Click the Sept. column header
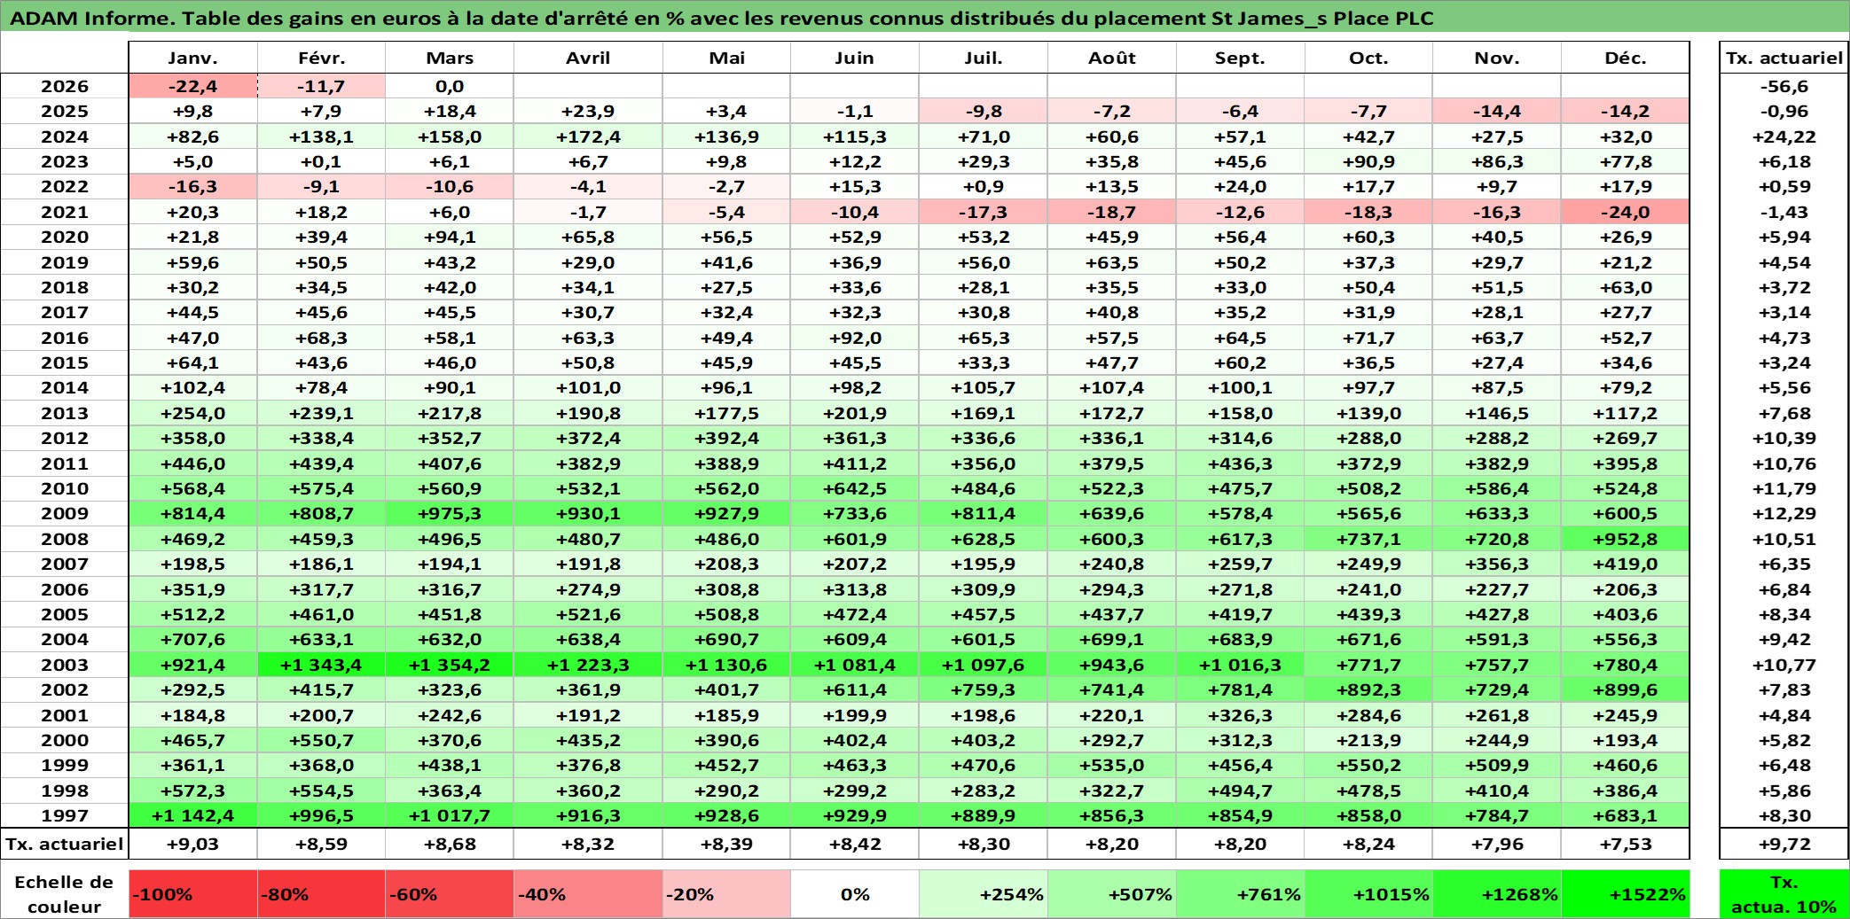The image size is (1850, 919). coord(1240,58)
